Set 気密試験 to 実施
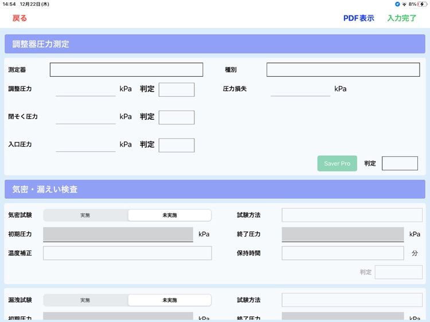The image size is (430, 322). (85, 215)
